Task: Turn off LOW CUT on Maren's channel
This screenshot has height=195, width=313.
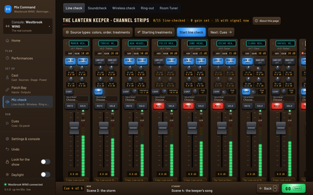Action: pyautogui.click(x=70, y=61)
